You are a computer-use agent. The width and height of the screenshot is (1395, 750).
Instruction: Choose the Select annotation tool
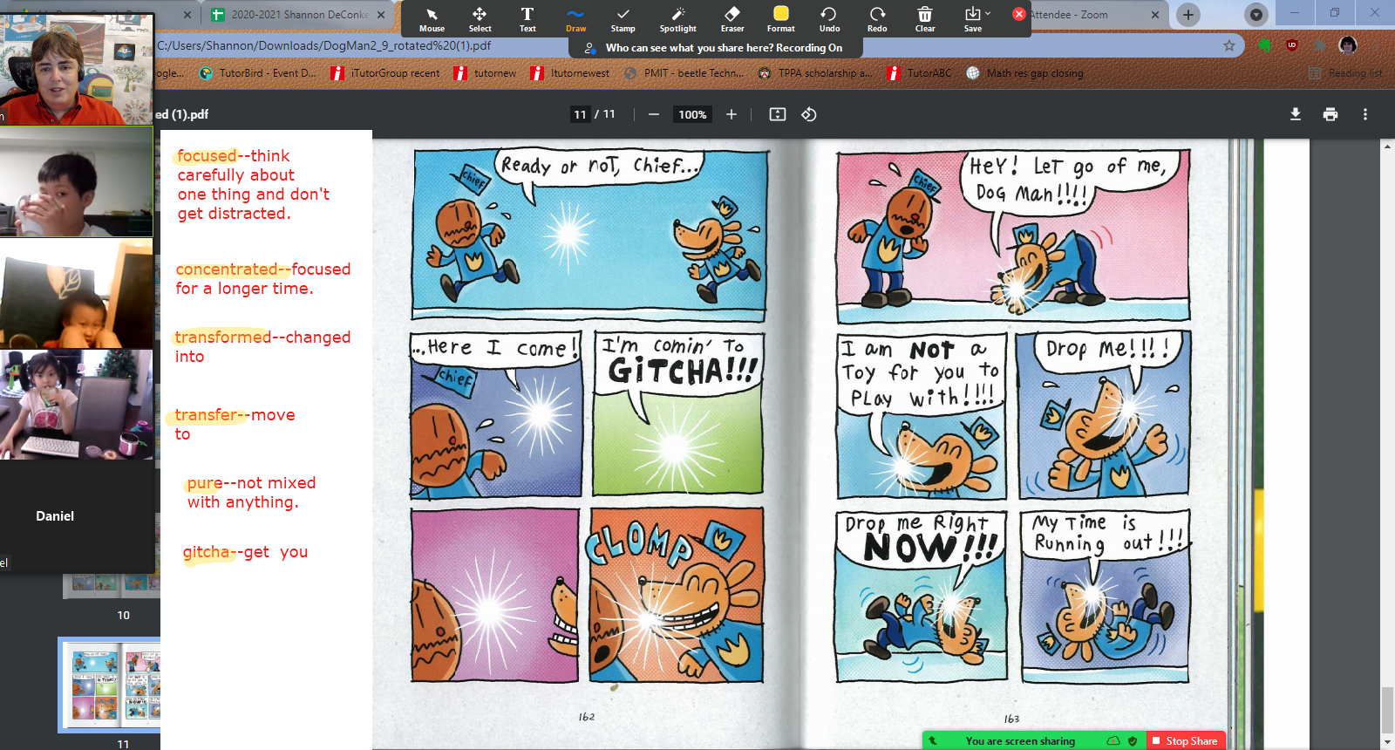tap(480, 19)
